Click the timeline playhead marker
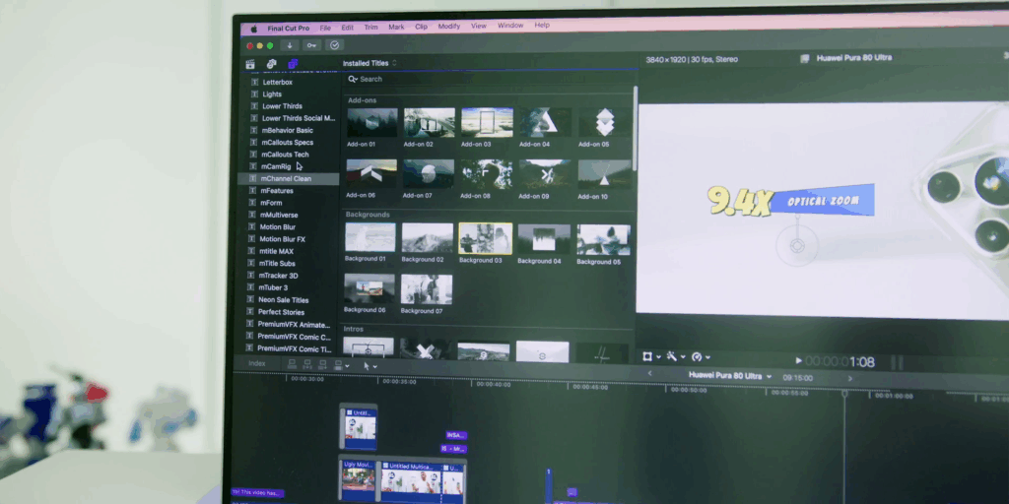 tap(844, 394)
